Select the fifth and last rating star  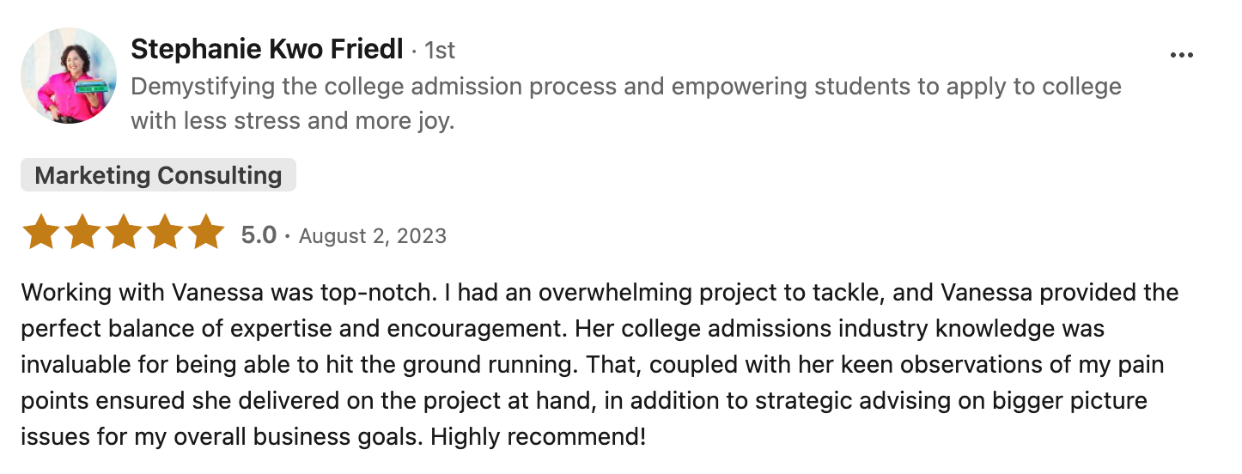coord(206,233)
